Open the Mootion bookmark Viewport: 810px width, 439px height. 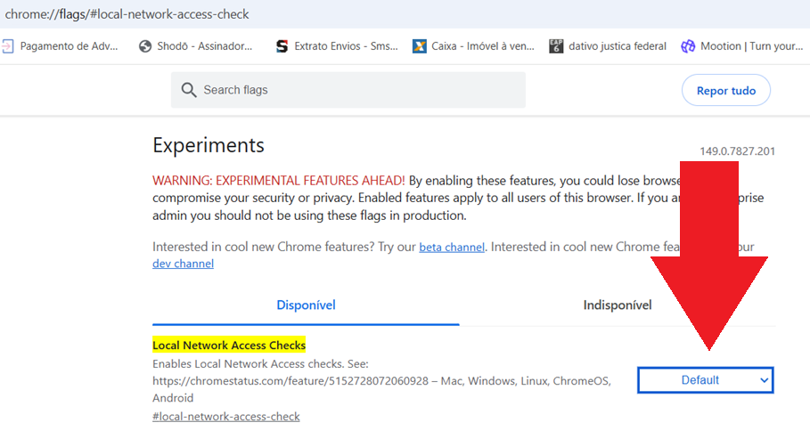click(x=742, y=46)
